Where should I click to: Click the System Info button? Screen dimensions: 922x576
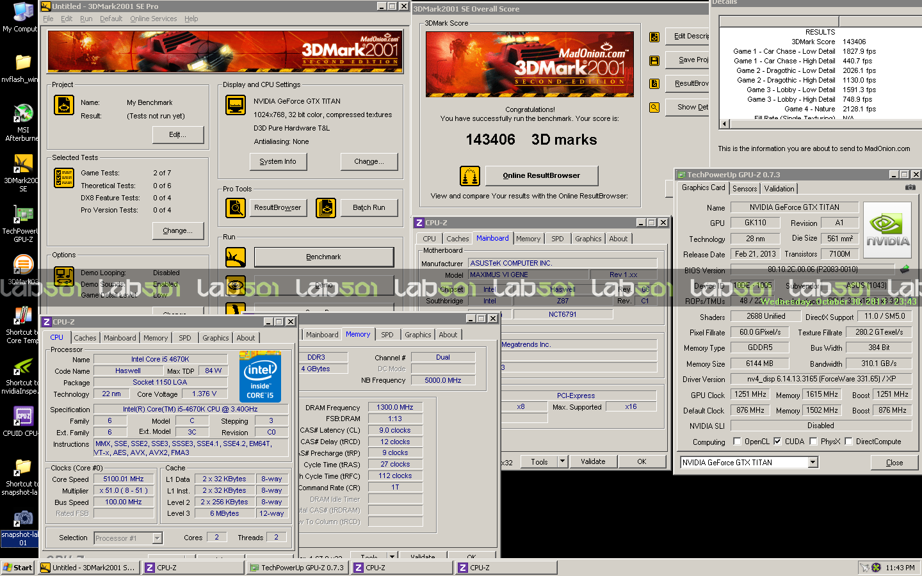pyautogui.click(x=278, y=161)
